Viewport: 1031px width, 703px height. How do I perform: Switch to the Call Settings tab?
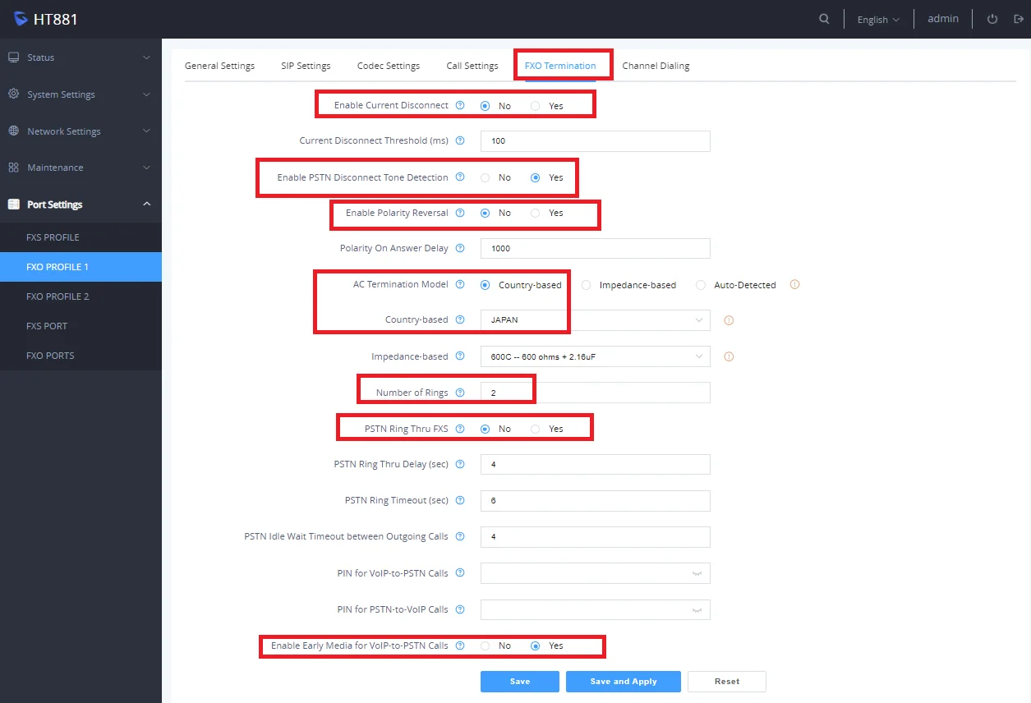[x=472, y=66]
